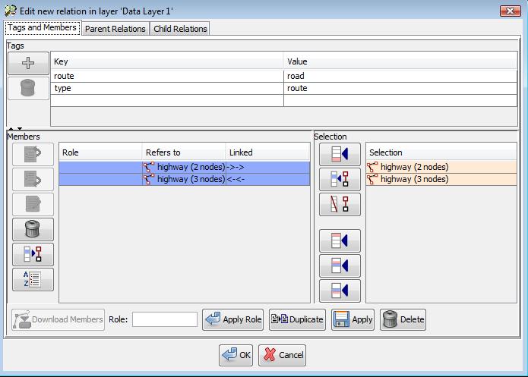This screenshot has width=528, height=377.
Task: Add selection after last selected member
Action: click(340, 266)
